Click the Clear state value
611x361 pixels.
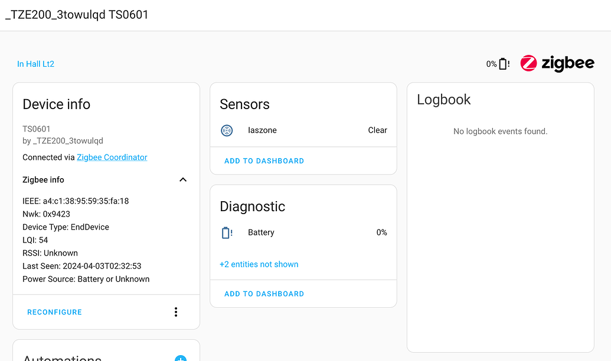(x=377, y=130)
